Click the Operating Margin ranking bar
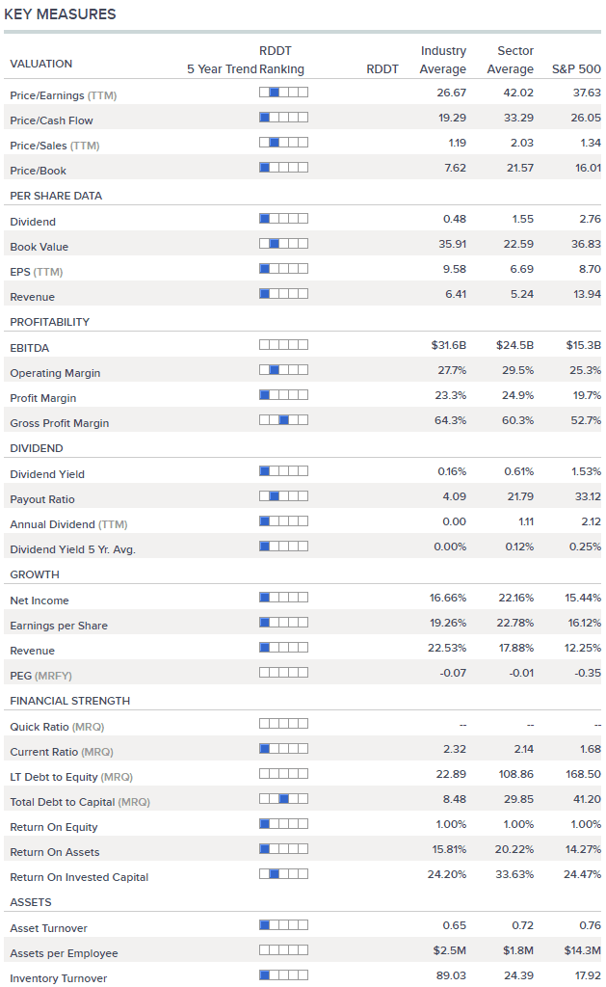The width and height of the screenshot is (606, 987). 283,370
